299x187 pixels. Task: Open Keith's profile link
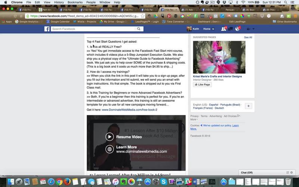(x=193, y=29)
